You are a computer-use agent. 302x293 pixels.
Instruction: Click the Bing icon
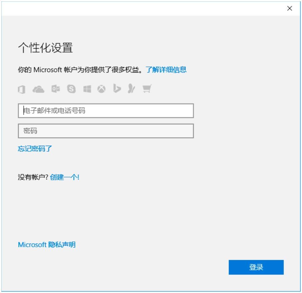[117, 89]
